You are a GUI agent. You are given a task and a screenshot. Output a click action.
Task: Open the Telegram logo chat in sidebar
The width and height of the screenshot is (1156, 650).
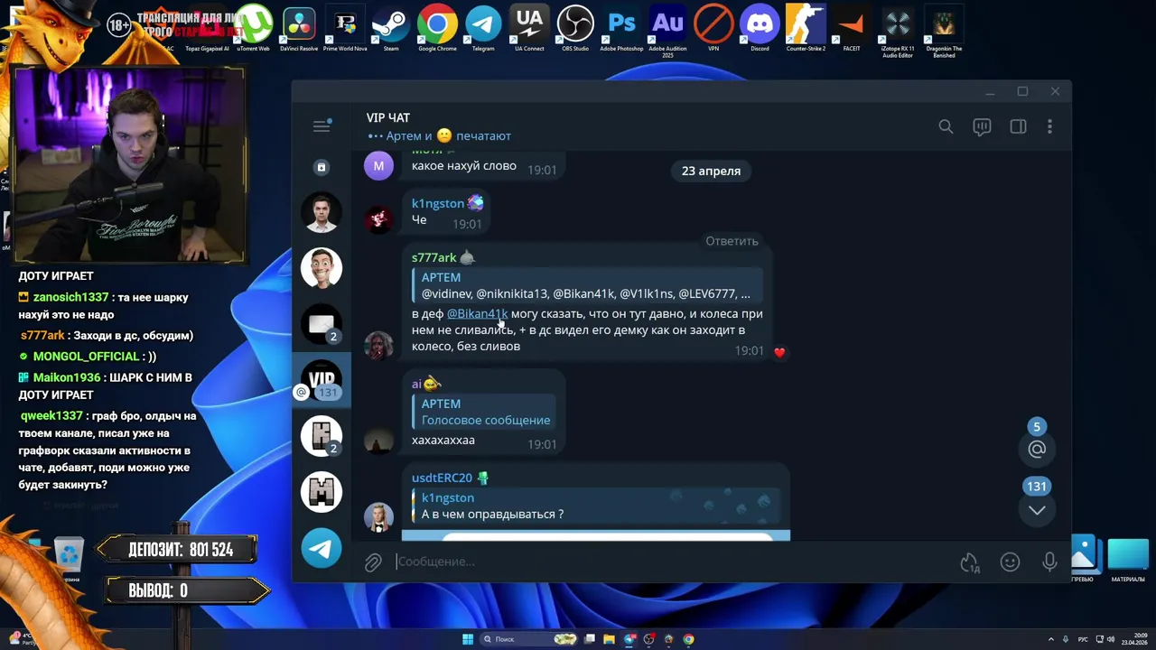[x=321, y=548]
